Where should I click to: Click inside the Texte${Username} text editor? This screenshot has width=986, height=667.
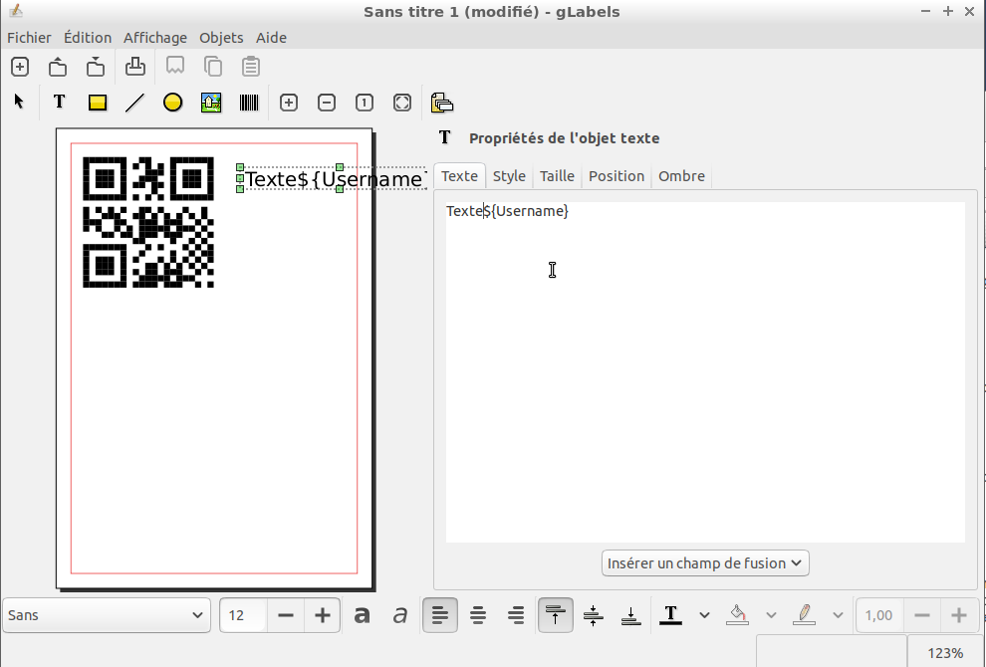(705, 372)
